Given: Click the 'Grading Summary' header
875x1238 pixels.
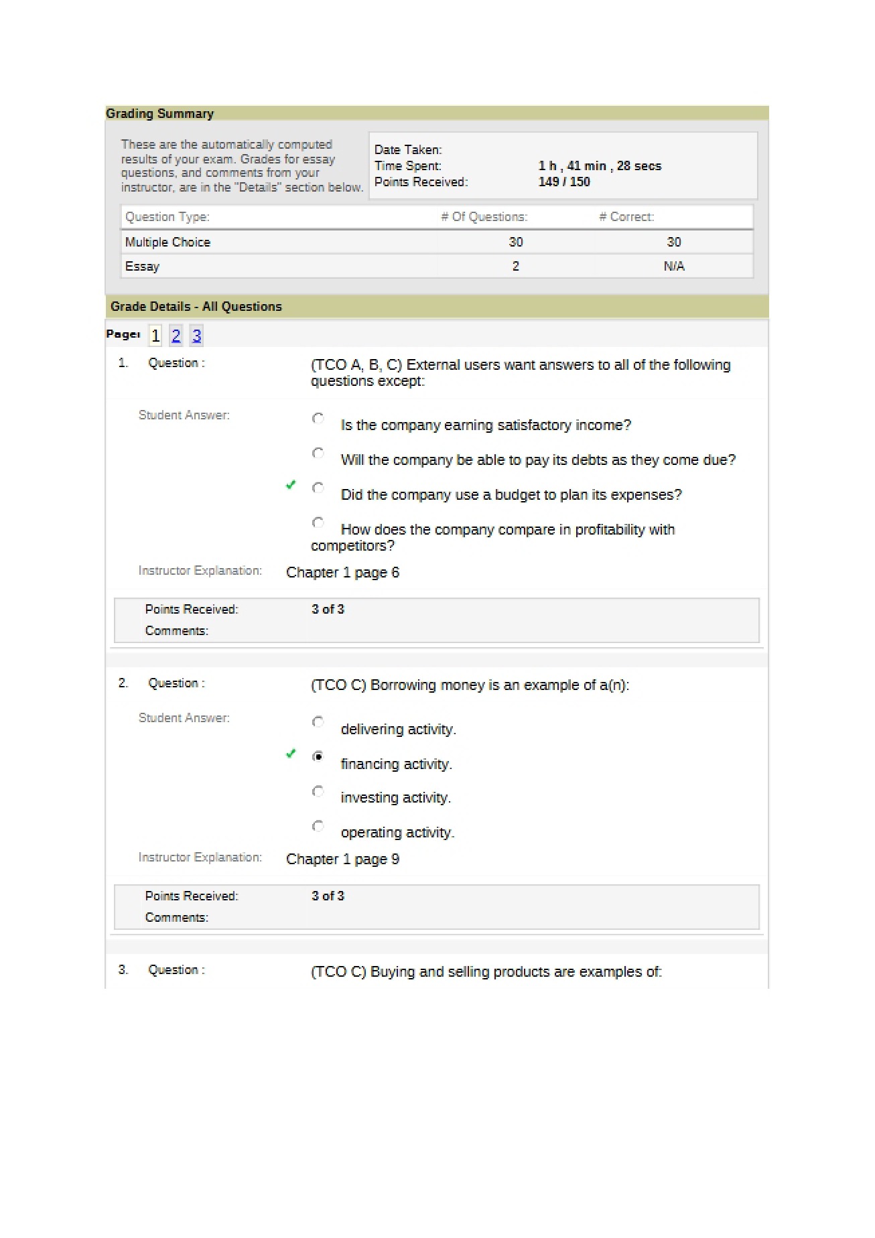Looking at the screenshot, I should [160, 113].
